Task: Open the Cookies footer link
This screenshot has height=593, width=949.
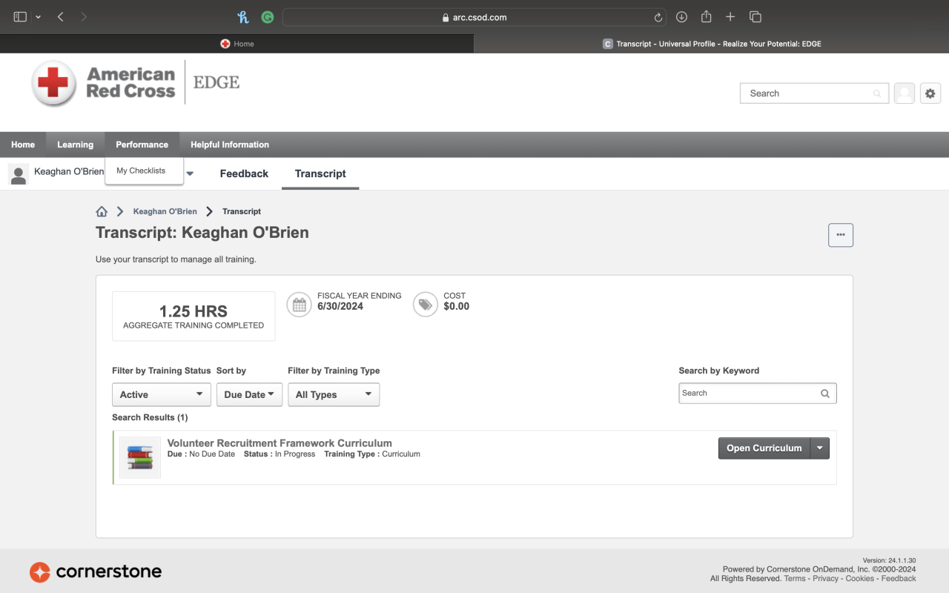Action: click(x=860, y=578)
